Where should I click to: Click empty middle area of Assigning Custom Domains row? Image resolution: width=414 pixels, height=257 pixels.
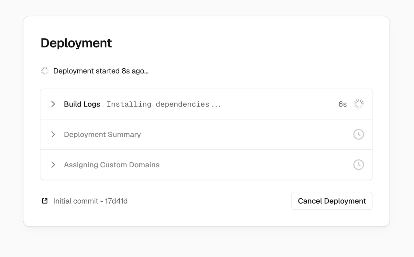coord(252,165)
